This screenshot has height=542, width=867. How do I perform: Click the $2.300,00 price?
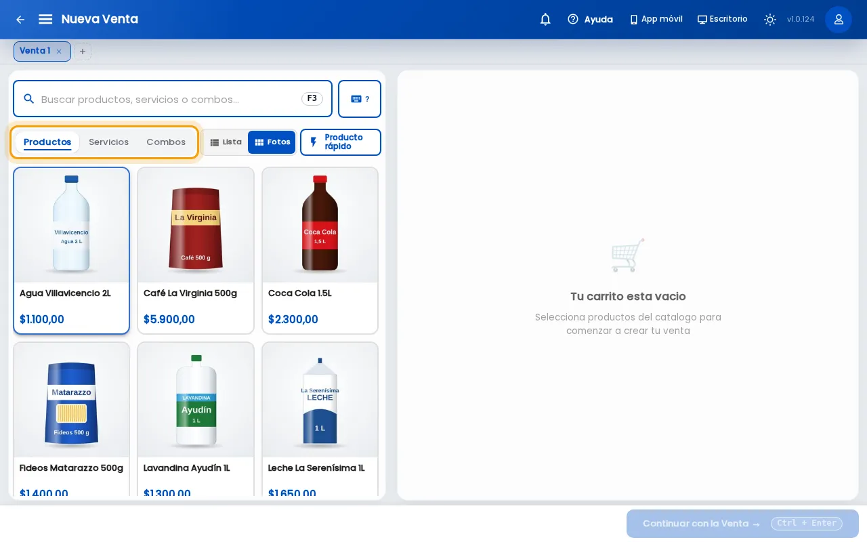point(293,320)
